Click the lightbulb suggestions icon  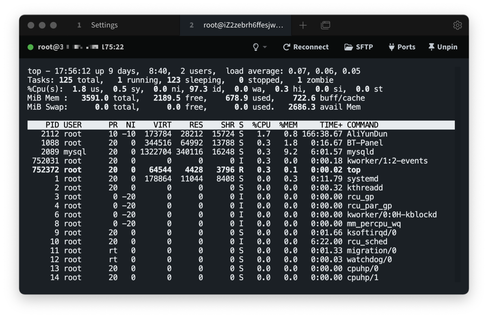256,47
